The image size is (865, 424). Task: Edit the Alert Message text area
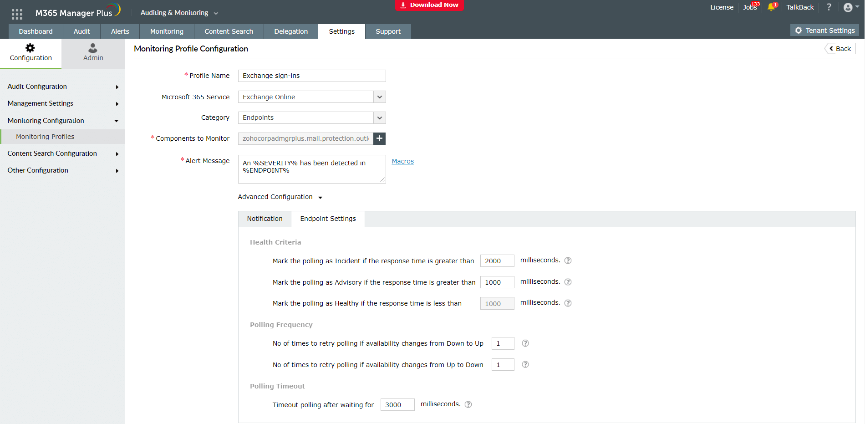(312, 169)
